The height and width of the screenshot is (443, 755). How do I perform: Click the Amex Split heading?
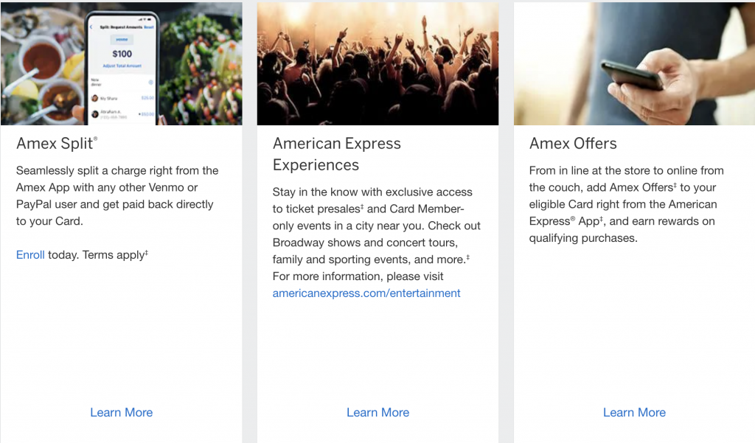tap(57, 143)
